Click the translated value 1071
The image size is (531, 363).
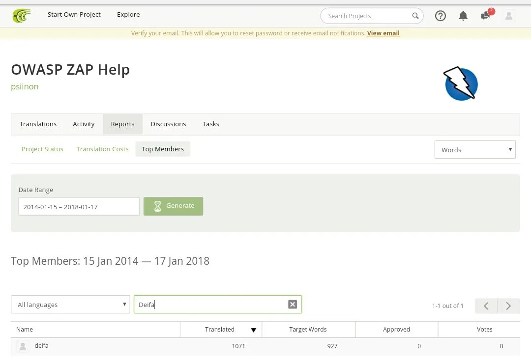tap(238, 346)
